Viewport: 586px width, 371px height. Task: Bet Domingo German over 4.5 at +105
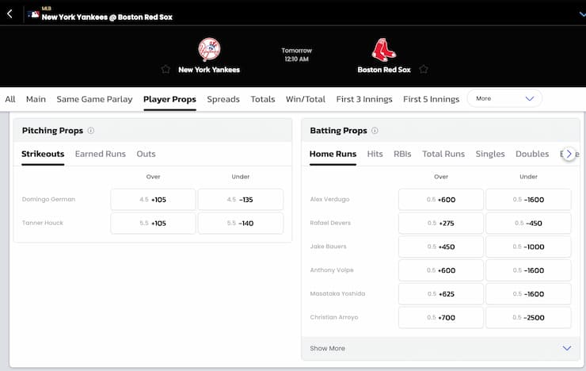[x=153, y=199]
